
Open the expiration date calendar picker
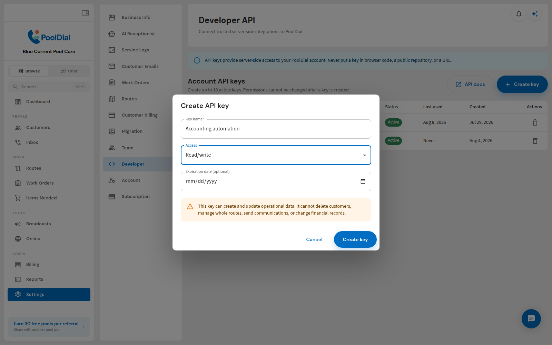click(363, 181)
